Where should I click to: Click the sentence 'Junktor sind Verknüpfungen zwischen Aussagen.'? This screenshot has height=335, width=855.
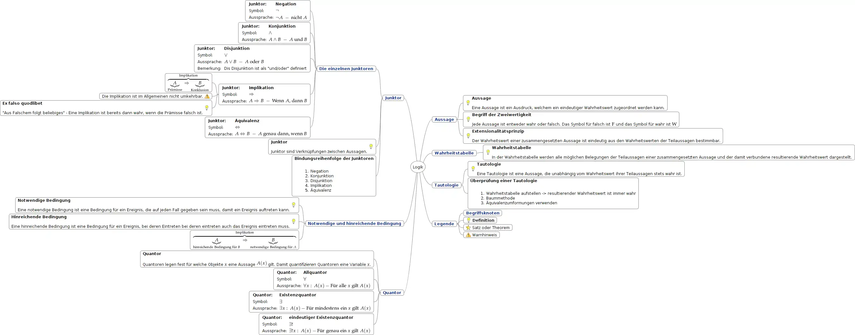[319, 152]
